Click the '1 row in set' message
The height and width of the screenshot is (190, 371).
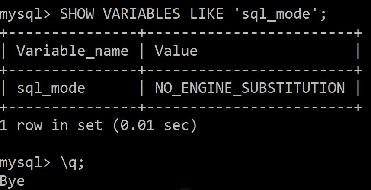point(51,125)
